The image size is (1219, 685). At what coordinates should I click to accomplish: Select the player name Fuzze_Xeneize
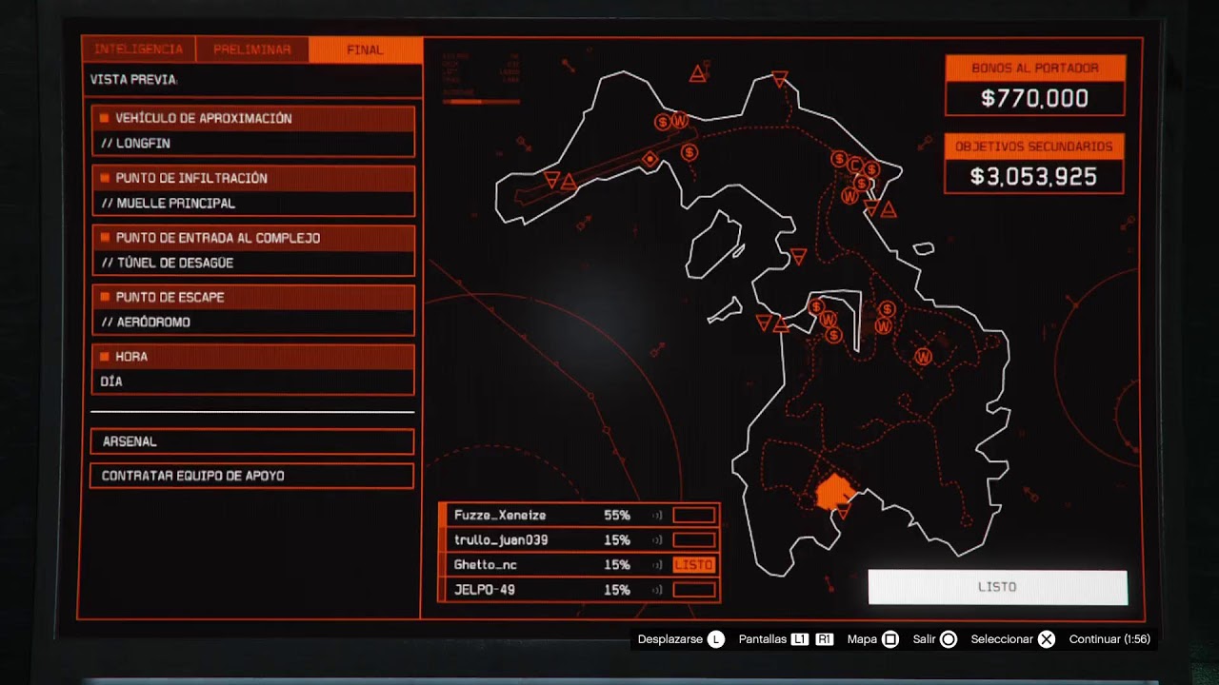[500, 516]
